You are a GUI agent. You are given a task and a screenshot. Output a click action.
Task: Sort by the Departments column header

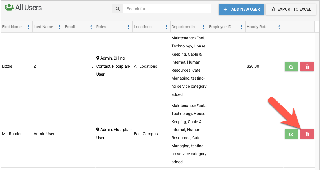pyautogui.click(x=183, y=27)
